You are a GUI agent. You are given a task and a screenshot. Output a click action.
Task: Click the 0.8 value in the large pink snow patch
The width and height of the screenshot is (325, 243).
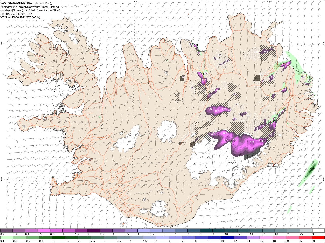point(225,133)
